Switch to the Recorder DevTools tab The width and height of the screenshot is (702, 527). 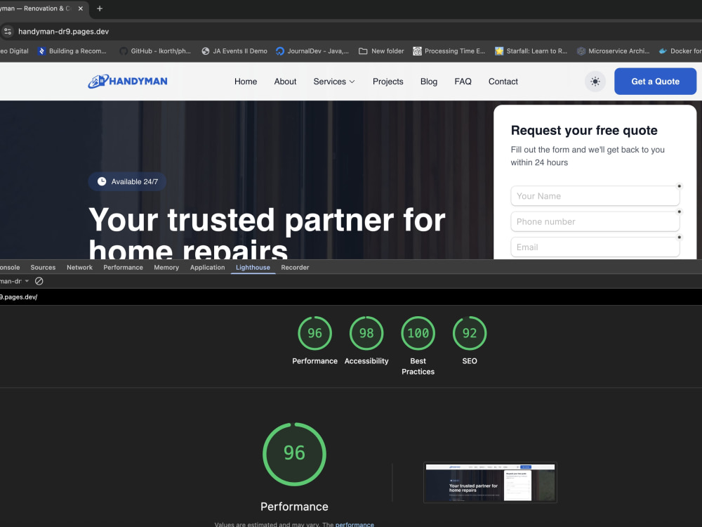[295, 267]
